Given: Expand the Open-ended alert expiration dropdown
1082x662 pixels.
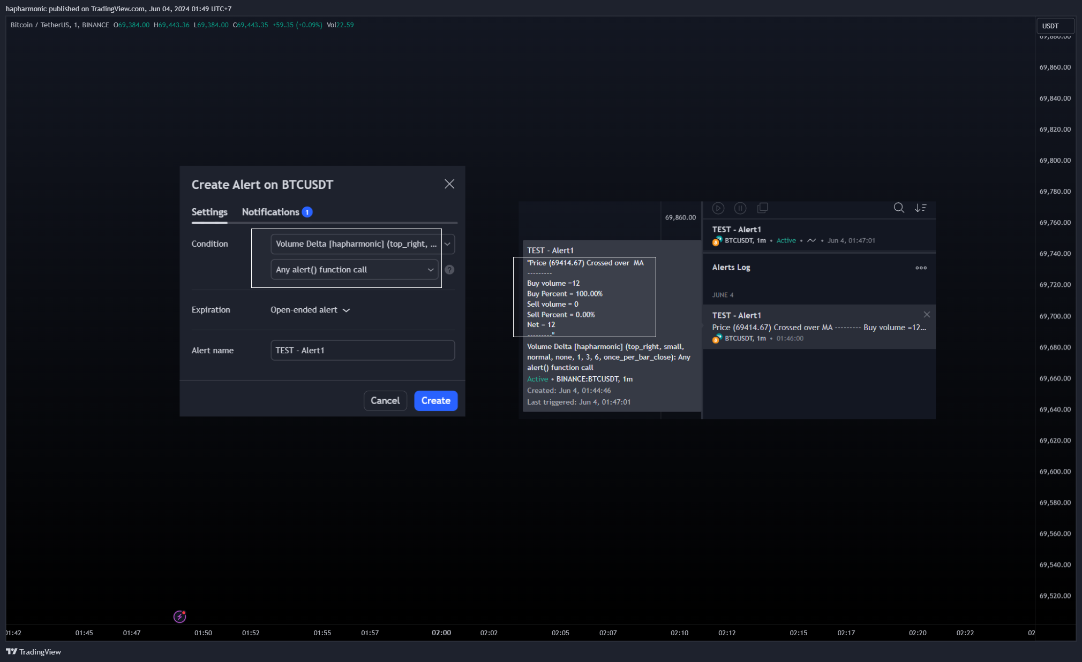Looking at the screenshot, I should click(x=310, y=310).
